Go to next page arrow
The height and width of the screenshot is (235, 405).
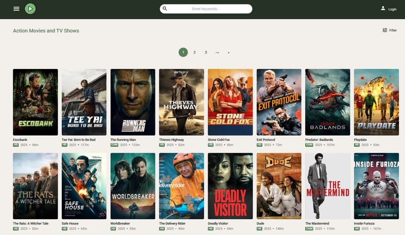tap(217, 52)
